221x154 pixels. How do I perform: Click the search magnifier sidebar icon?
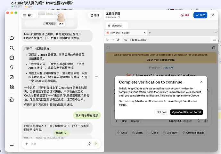(12, 48)
